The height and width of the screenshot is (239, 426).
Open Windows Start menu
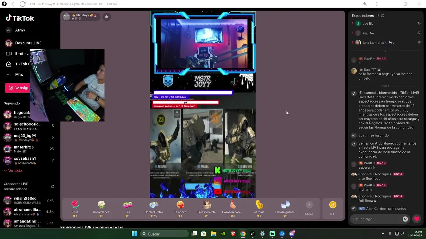tap(134, 234)
